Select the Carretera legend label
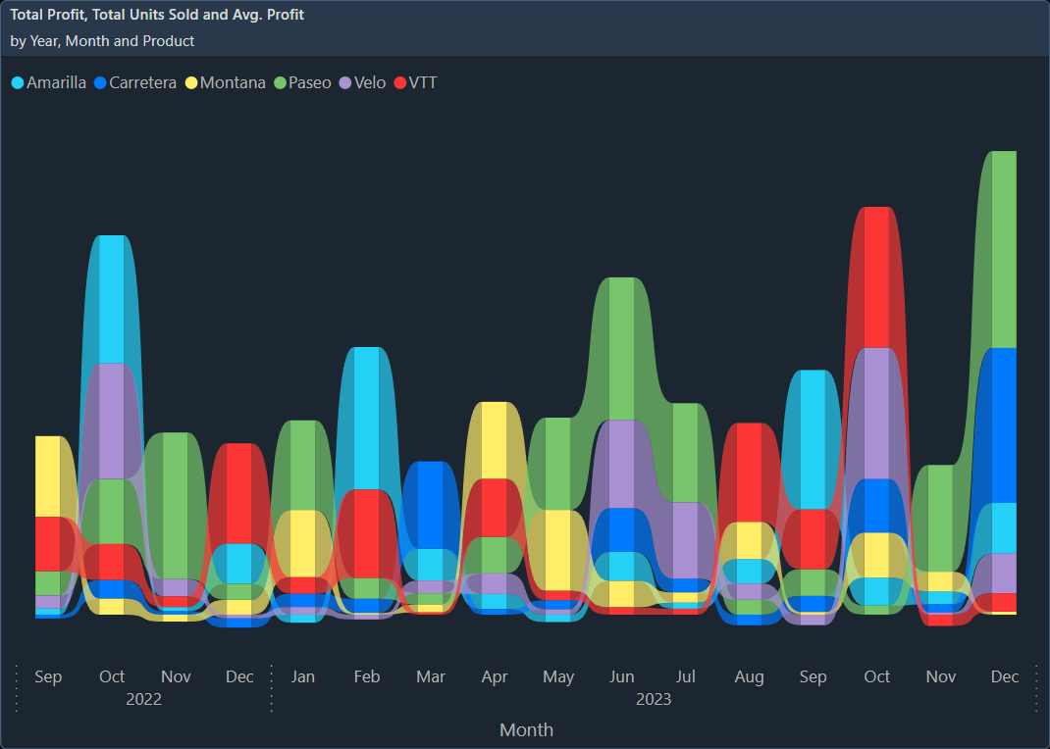 [x=142, y=83]
